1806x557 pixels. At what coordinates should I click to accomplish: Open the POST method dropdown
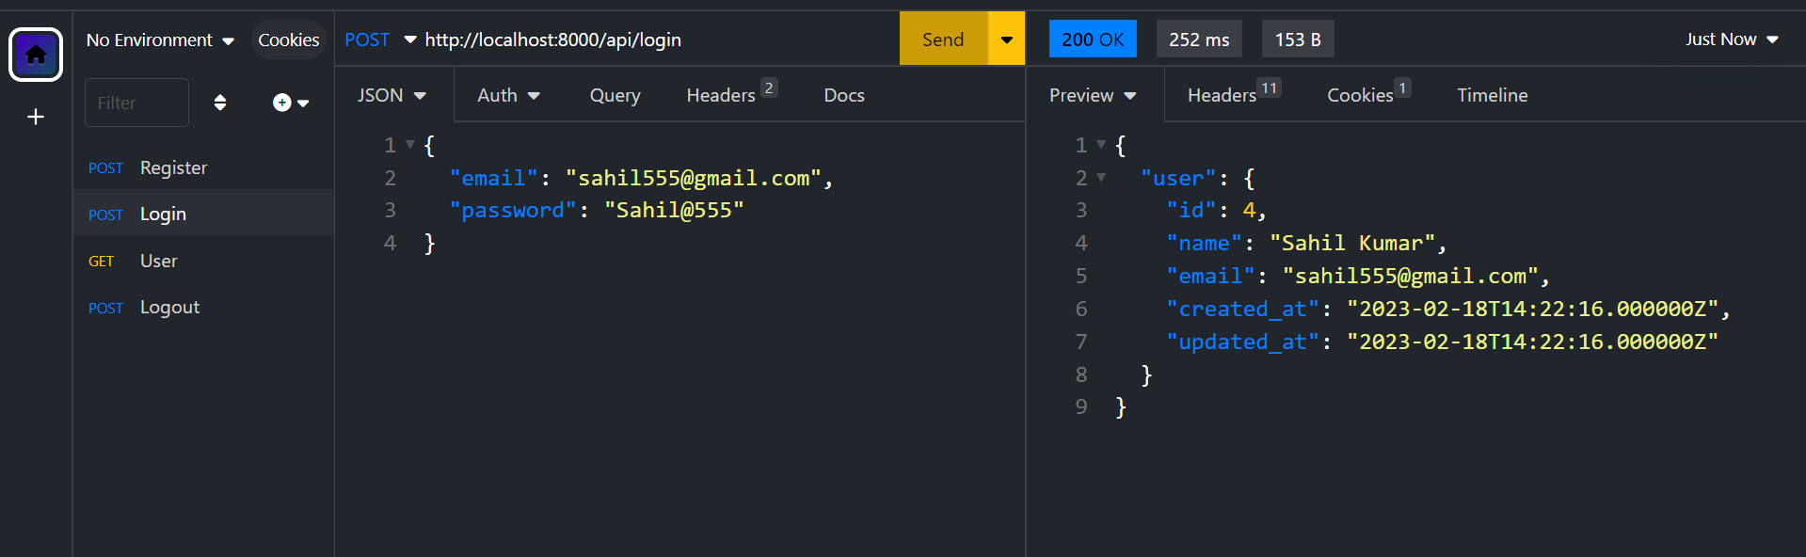coord(380,40)
